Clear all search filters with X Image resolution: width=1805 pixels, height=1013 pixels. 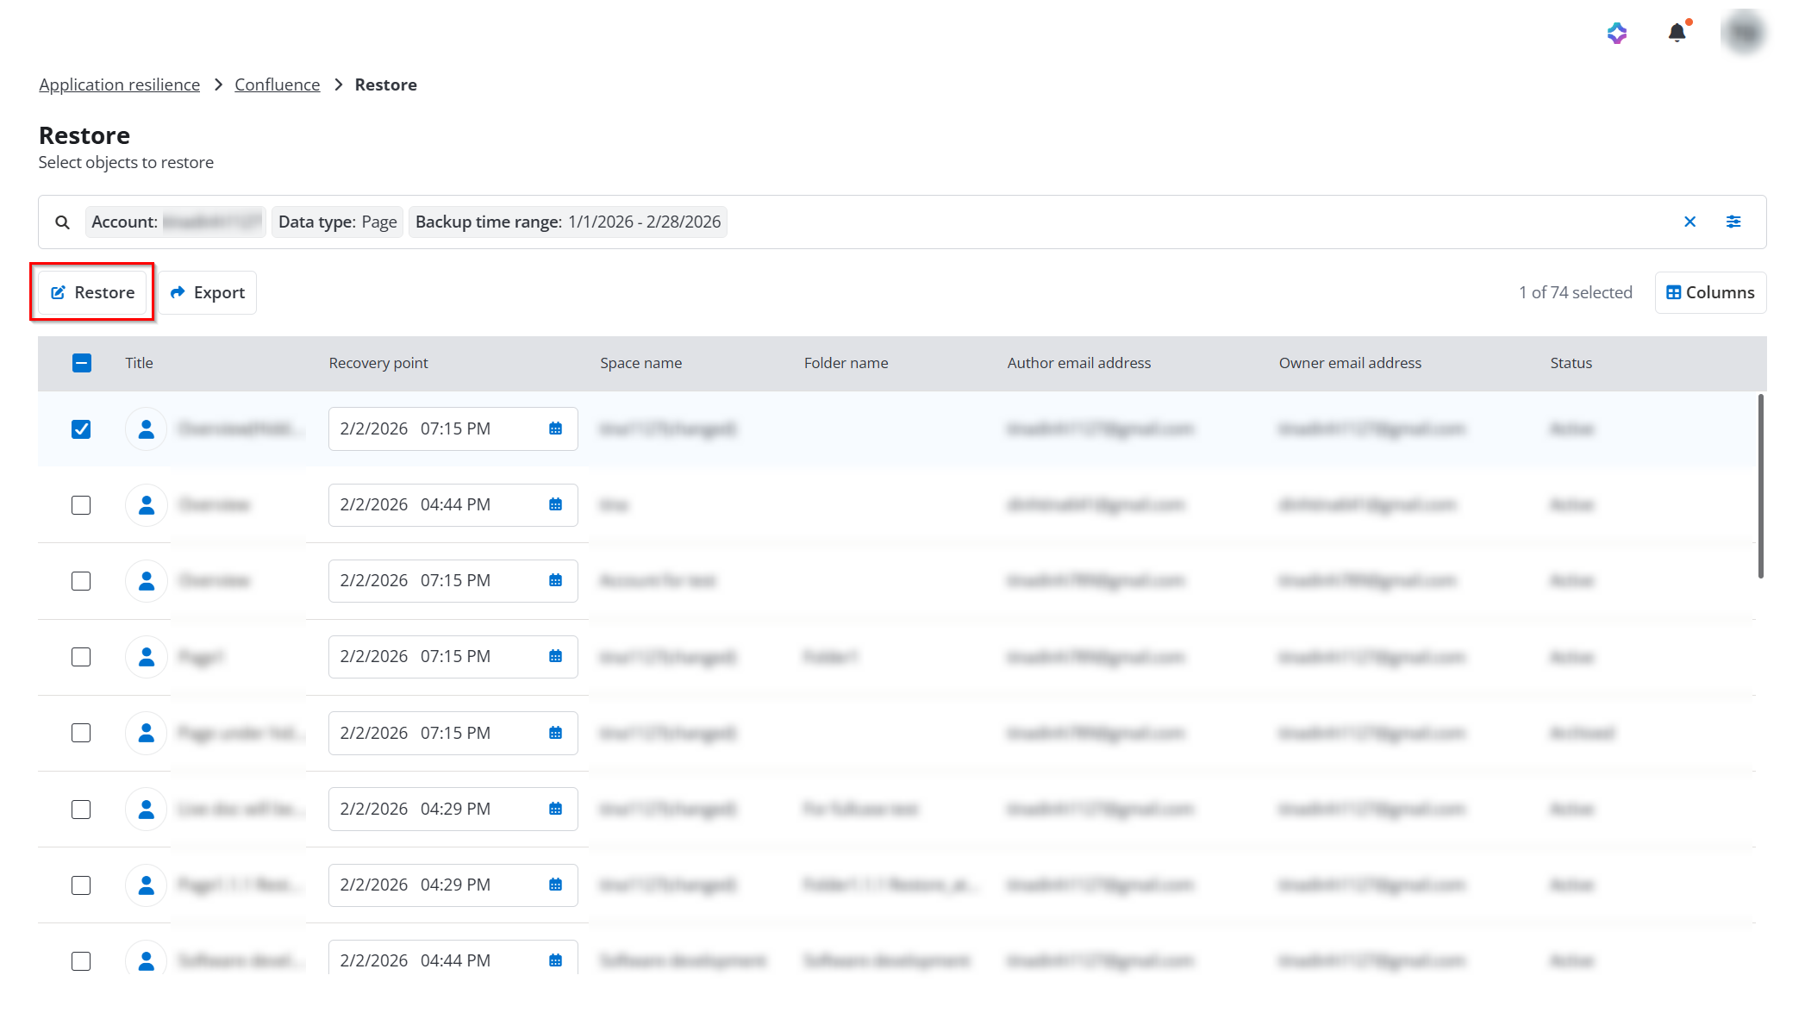click(1689, 222)
